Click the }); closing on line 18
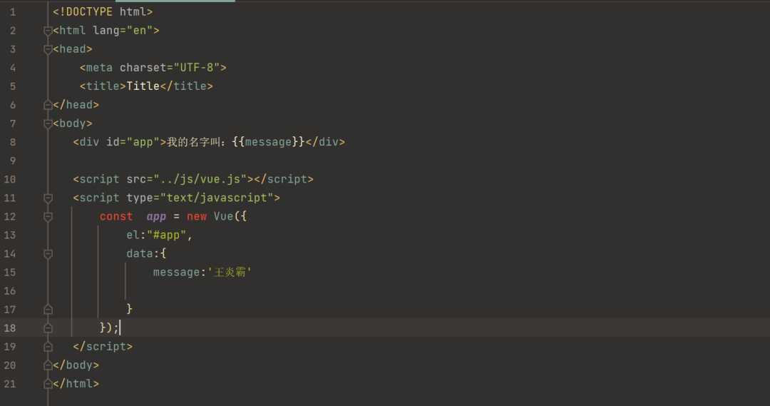The image size is (770, 406). [x=109, y=328]
